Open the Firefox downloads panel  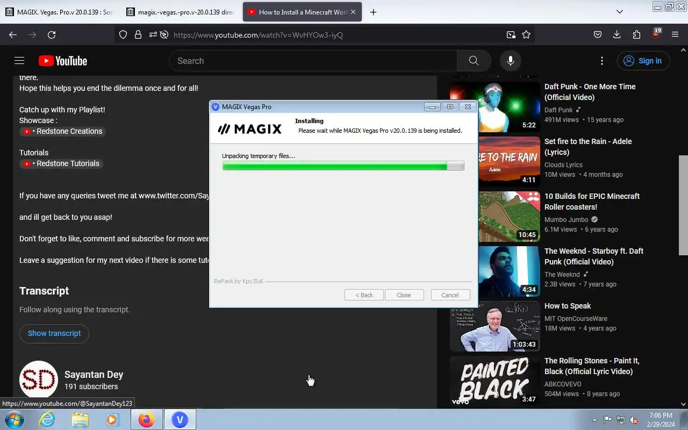[617, 34]
